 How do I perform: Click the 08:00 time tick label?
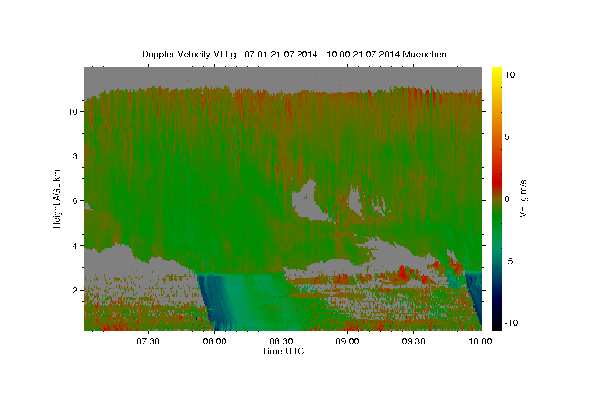(215, 341)
